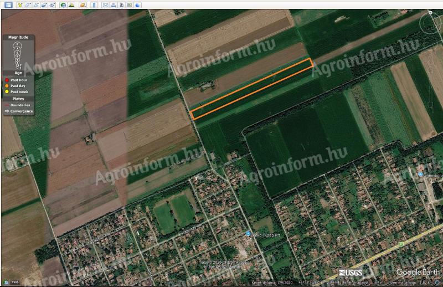Add an image overlay
This screenshot has height=287, width=443.
pyautogui.click(x=44, y=5)
